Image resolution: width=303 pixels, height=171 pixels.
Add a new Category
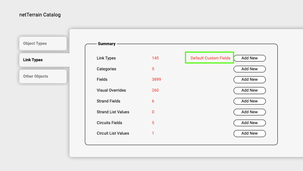[x=249, y=69]
